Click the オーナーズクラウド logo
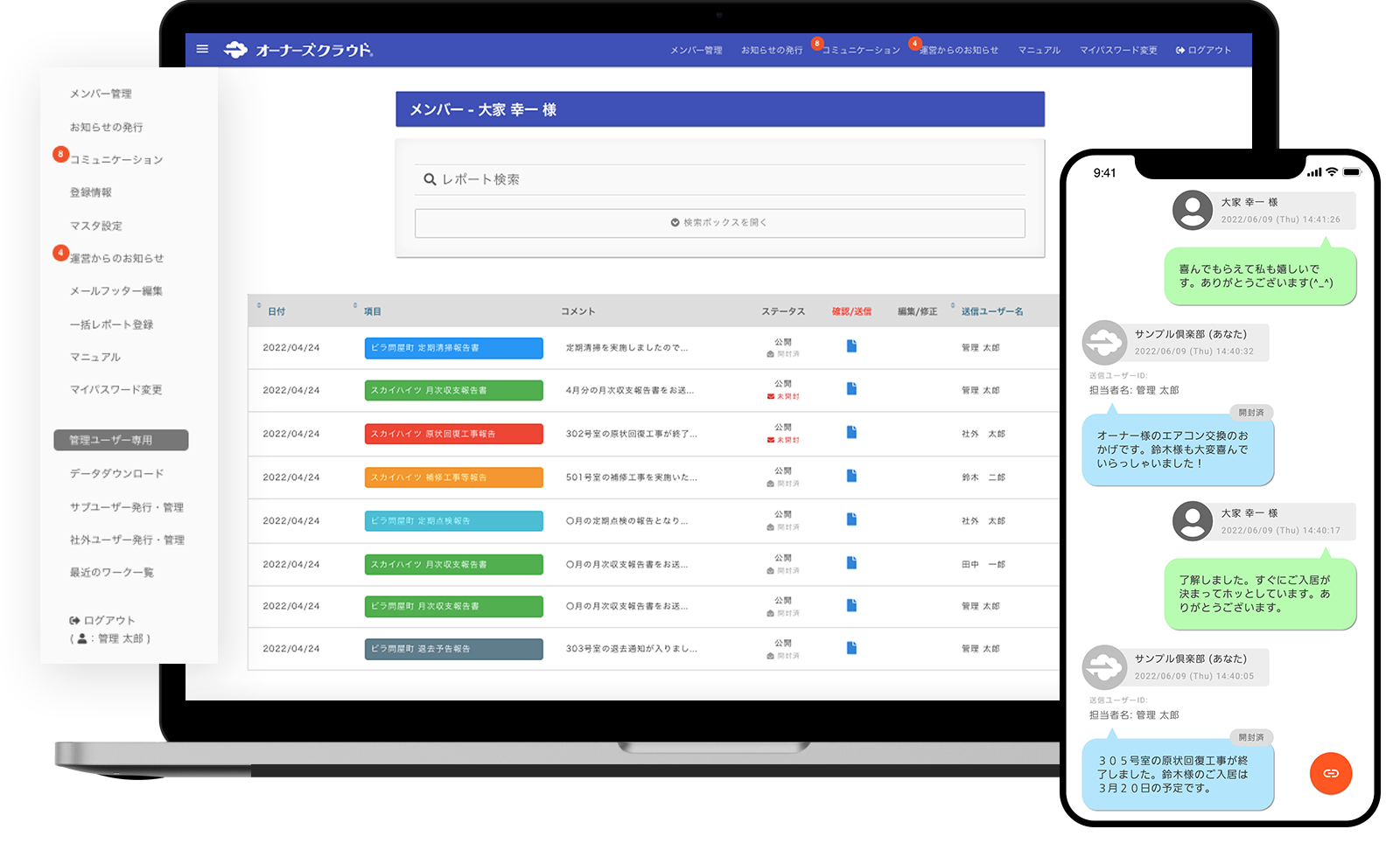The height and width of the screenshot is (850, 1400). tap(298, 50)
